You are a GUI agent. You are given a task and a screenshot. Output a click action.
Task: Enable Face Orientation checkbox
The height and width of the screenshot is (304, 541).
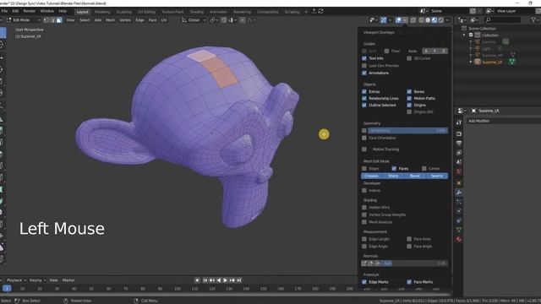tap(364, 138)
